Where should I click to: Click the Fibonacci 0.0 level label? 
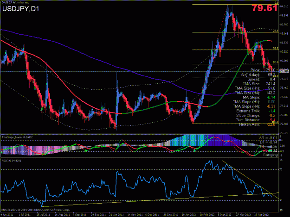[277, 3]
